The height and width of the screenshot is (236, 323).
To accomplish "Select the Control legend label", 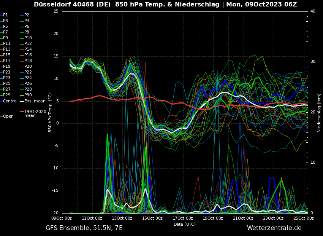I will coord(10,101).
